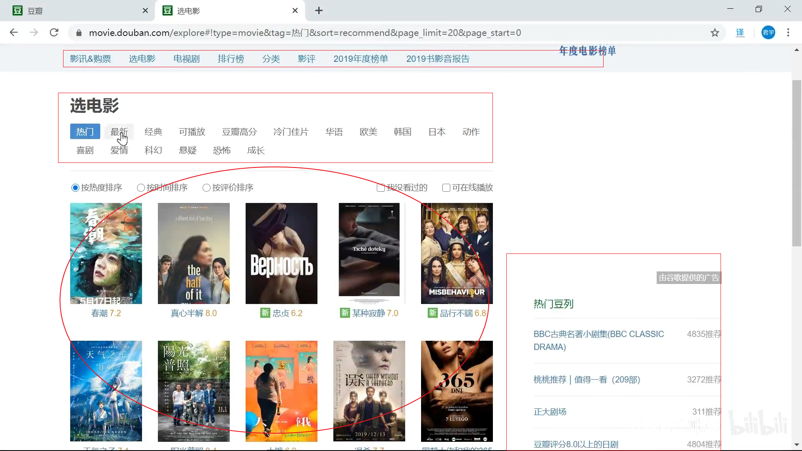Open the translate page icon
The image size is (802, 451).
tap(740, 33)
